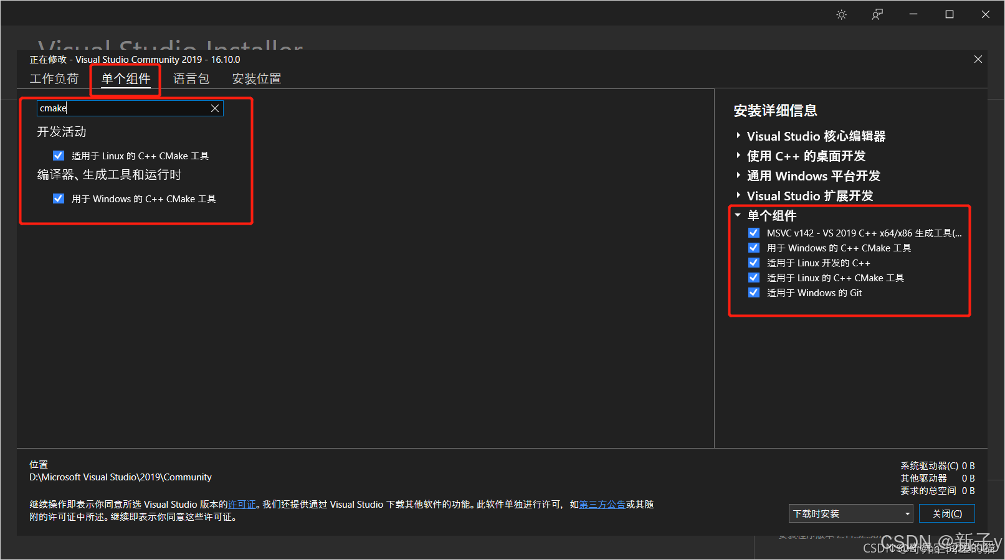Image resolution: width=1005 pixels, height=560 pixels.
Task: Uncheck 用于 Windows 的 C++ CMake 工具
Action: click(x=58, y=198)
